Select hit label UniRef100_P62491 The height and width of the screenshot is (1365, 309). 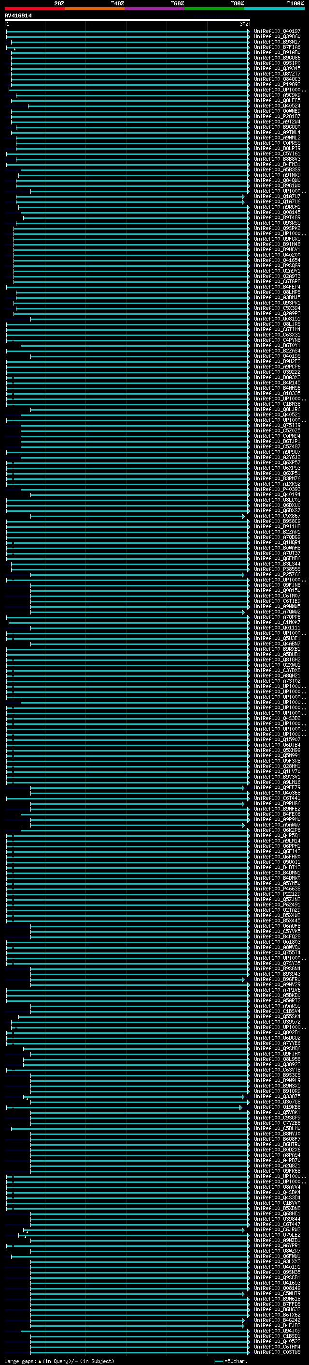[x=277, y=905]
